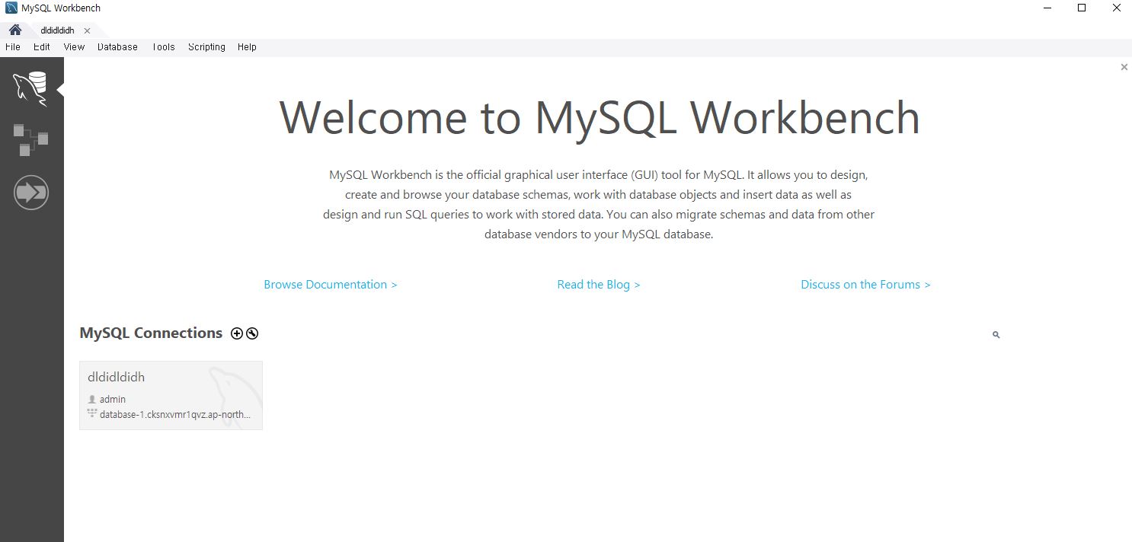Minimize the MySQL Workbench window

click(1047, 8)
